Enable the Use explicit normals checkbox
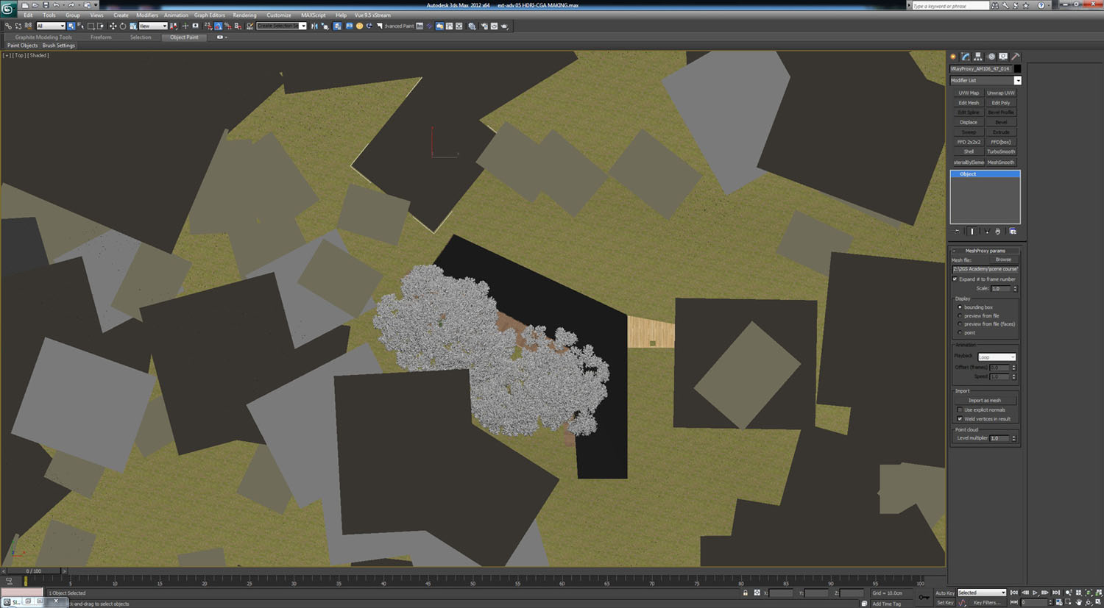Viewport: 1104px width, 608px height. point(960,409)
